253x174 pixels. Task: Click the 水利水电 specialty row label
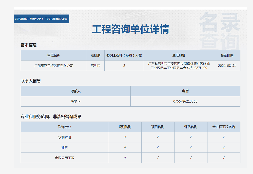tap(65, 137)
